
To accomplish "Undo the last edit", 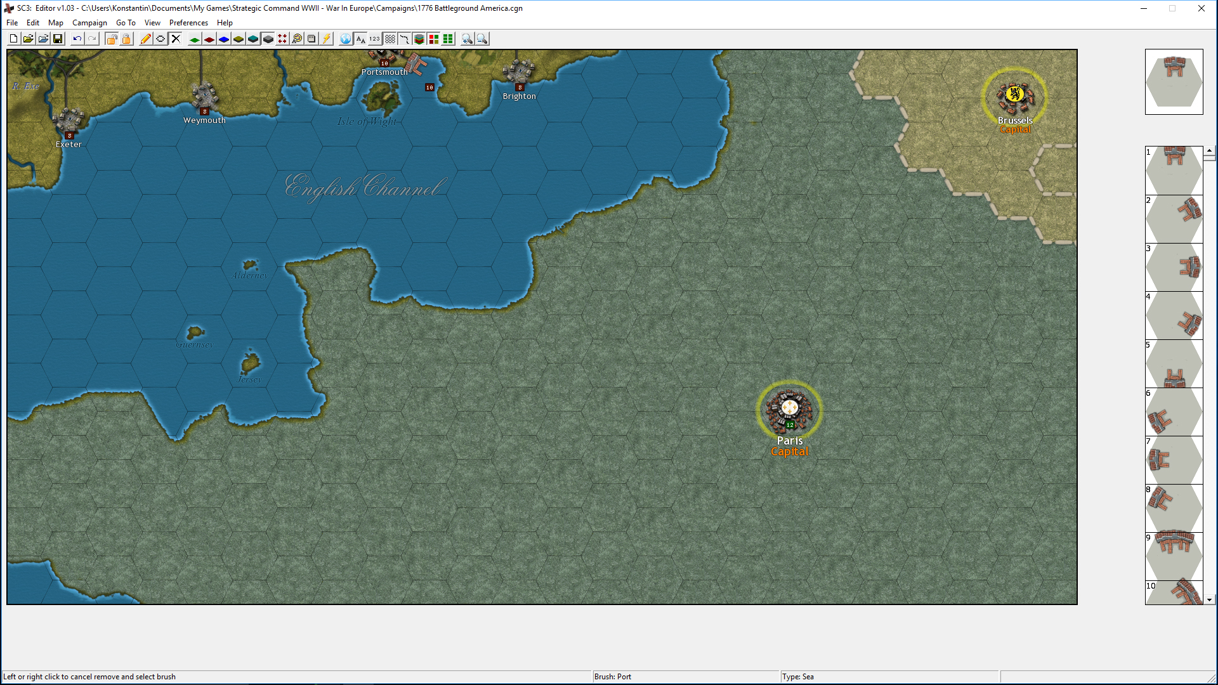I will point(77,39).
